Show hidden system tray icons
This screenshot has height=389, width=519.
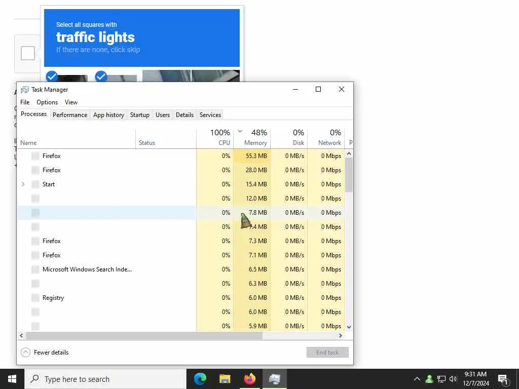[x=417, y=379]
